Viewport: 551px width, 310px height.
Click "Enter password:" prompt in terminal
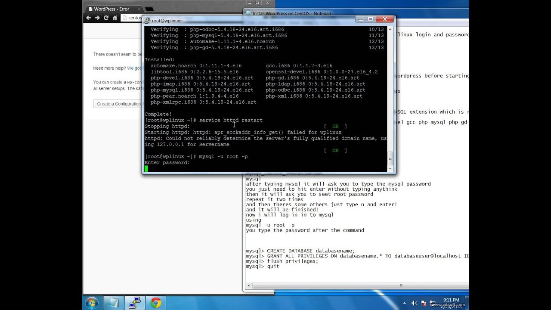click(x=167, y=163)
